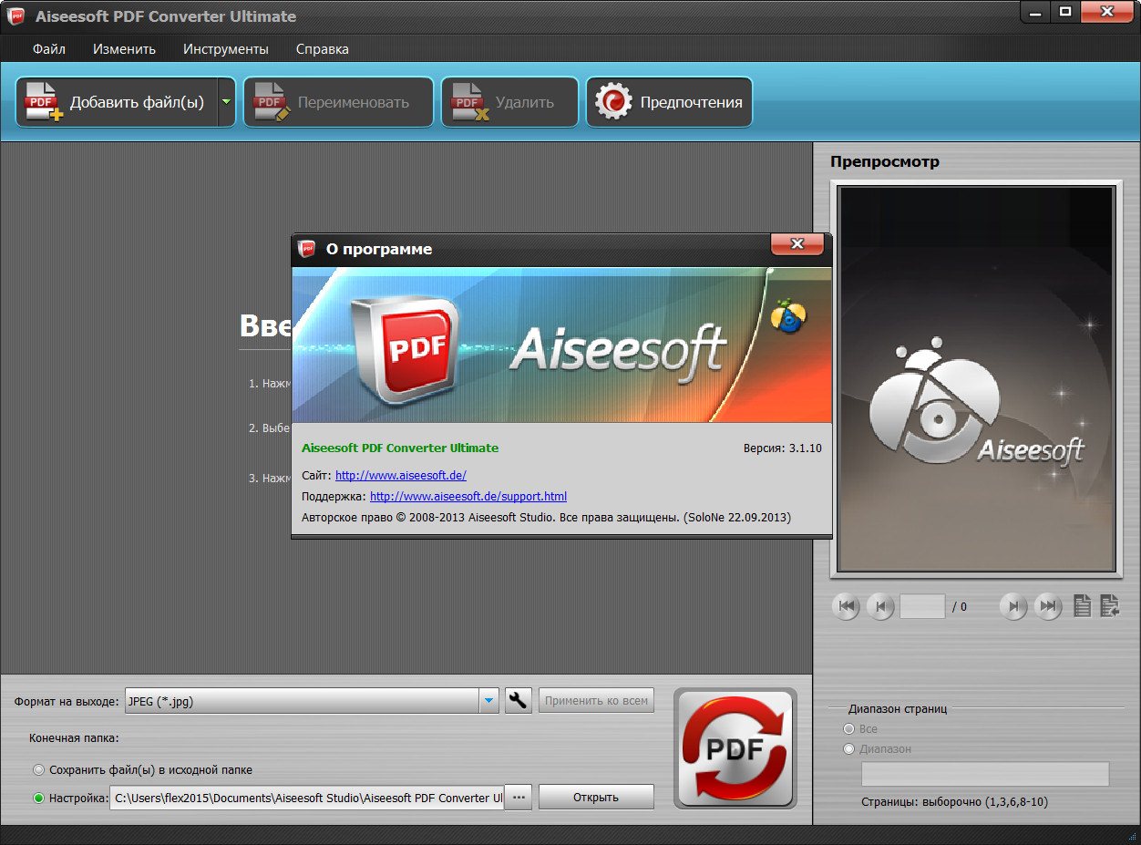The height and width of the screenshot is (845, 1141).
Task: Click the red PDF logo in the about banner
Action: coord(406,351)
